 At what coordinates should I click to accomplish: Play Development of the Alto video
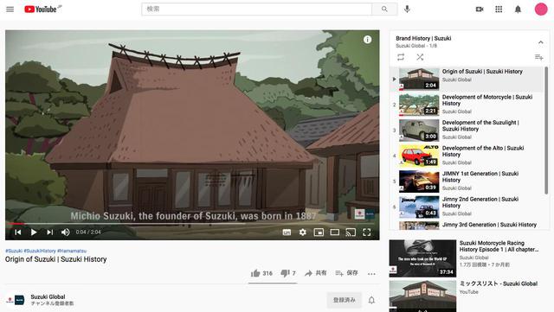coord(467,156)
